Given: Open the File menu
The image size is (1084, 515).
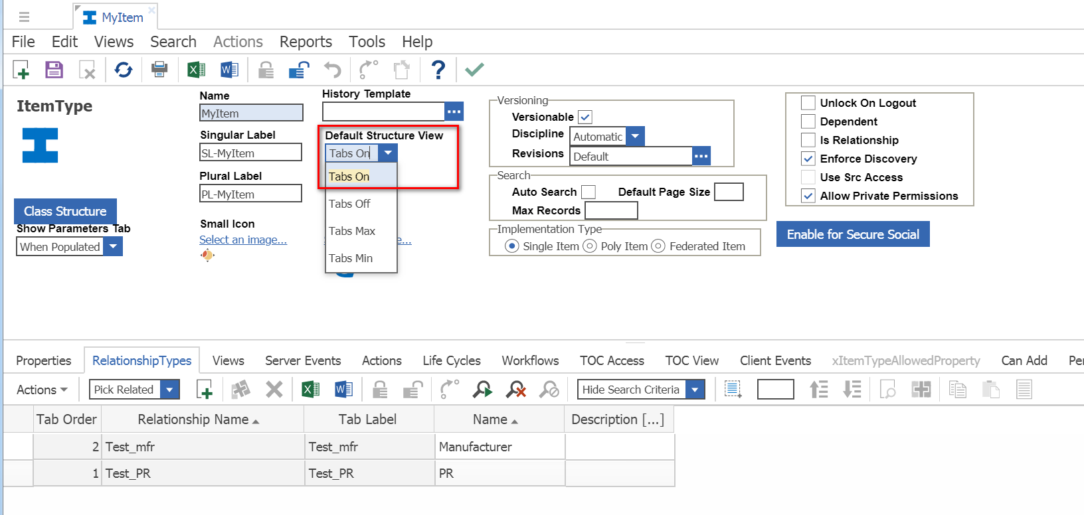Looking at the screenshot, I should click(x=23, y=42).
